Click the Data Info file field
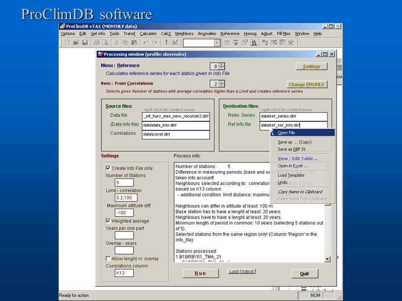This screenshot has height=301, width=402. pos(175,125)
